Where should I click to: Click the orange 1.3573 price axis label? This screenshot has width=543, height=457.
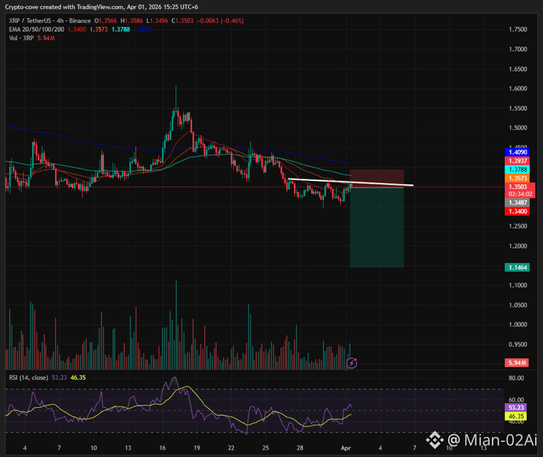tap(517, 178)
